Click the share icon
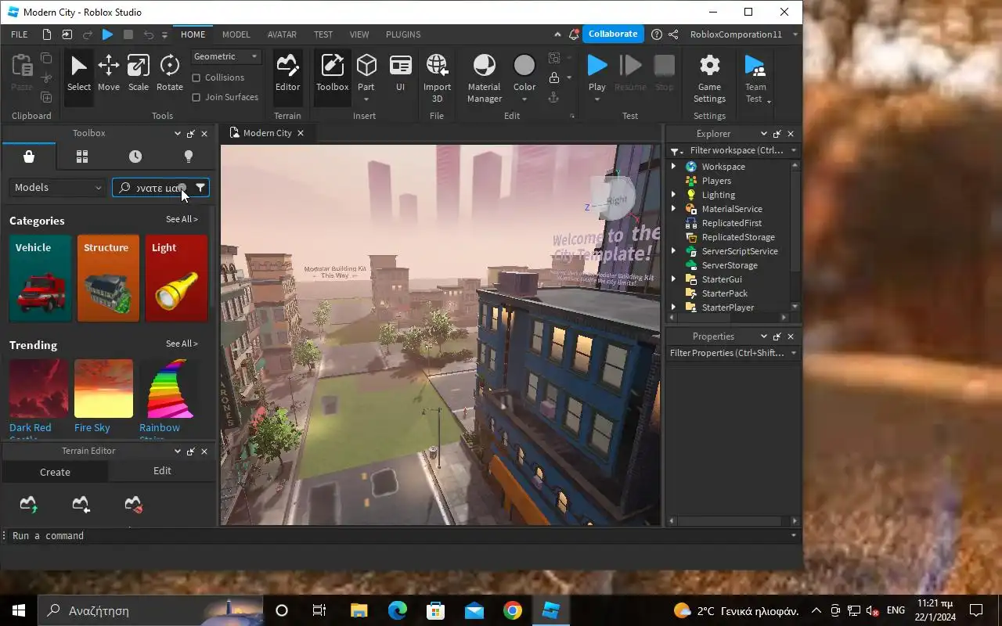The width and height of the screenshot is (1002, 626). [673, 34]
